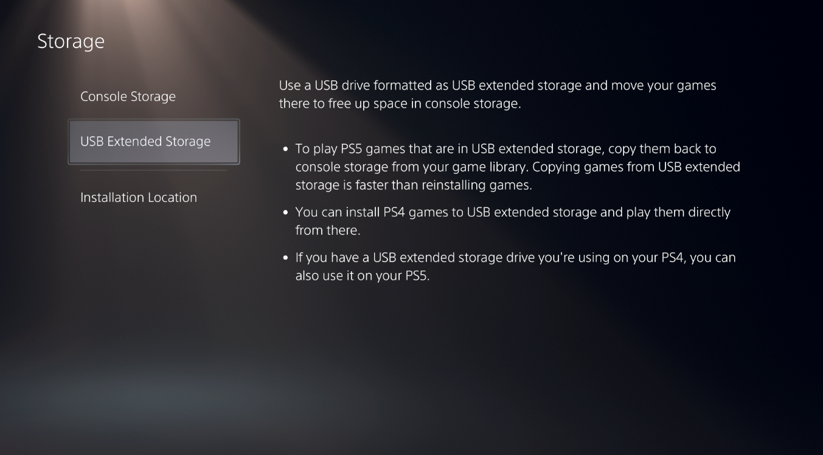Click the divider under USB Extended Storage
Viewport: 823px width, 455px height.
click(154, 171)
